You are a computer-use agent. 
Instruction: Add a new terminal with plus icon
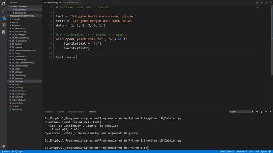tap(257, 112)
